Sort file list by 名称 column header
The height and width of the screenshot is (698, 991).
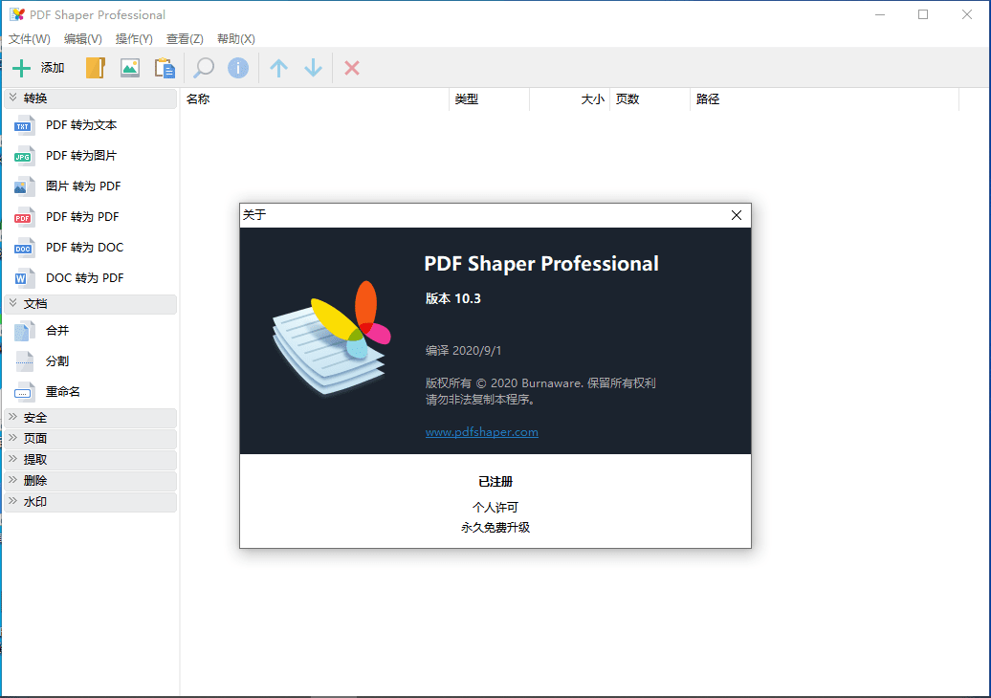click(x=315, y=99)
